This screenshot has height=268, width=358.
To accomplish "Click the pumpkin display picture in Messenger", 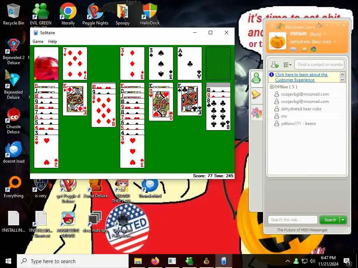I will click(277, 41).
